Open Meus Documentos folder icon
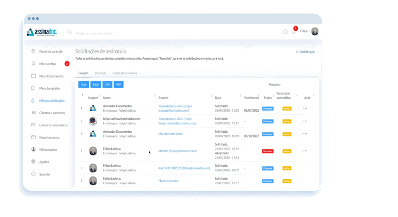The width and height of the screenshot is (398, 217). [x=34, y=76]
